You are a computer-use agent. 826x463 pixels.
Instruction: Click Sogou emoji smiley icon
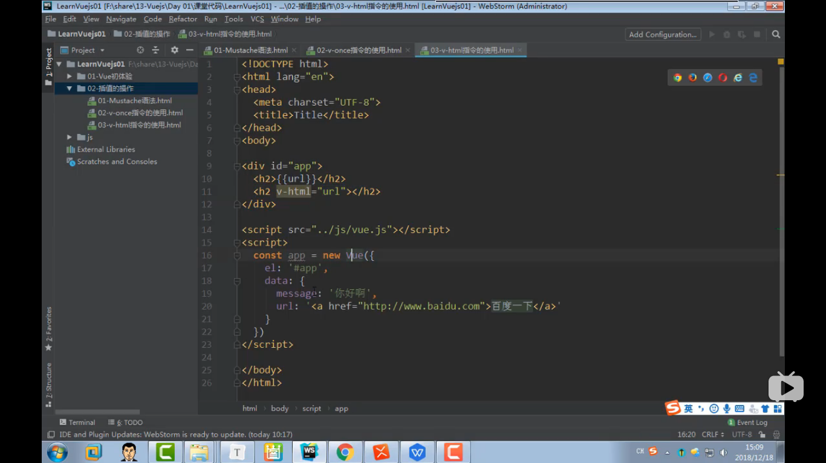tap(714, 409)
